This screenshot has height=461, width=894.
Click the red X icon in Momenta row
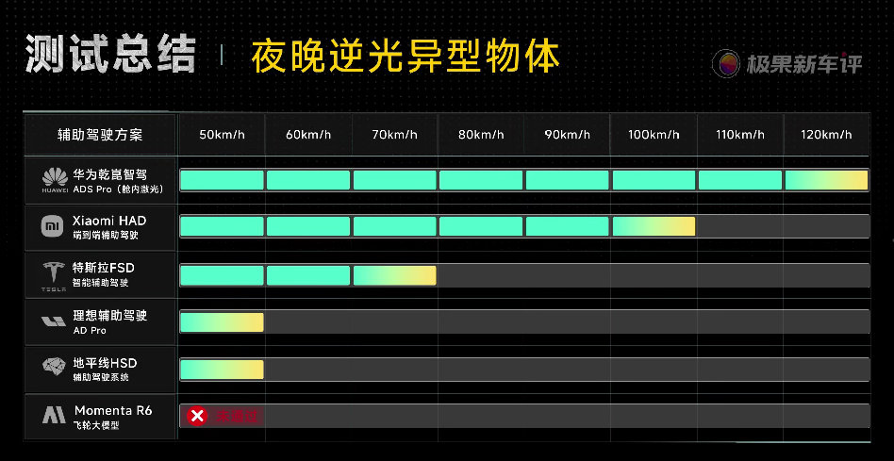pyautogui.click(x=197, y=416)
